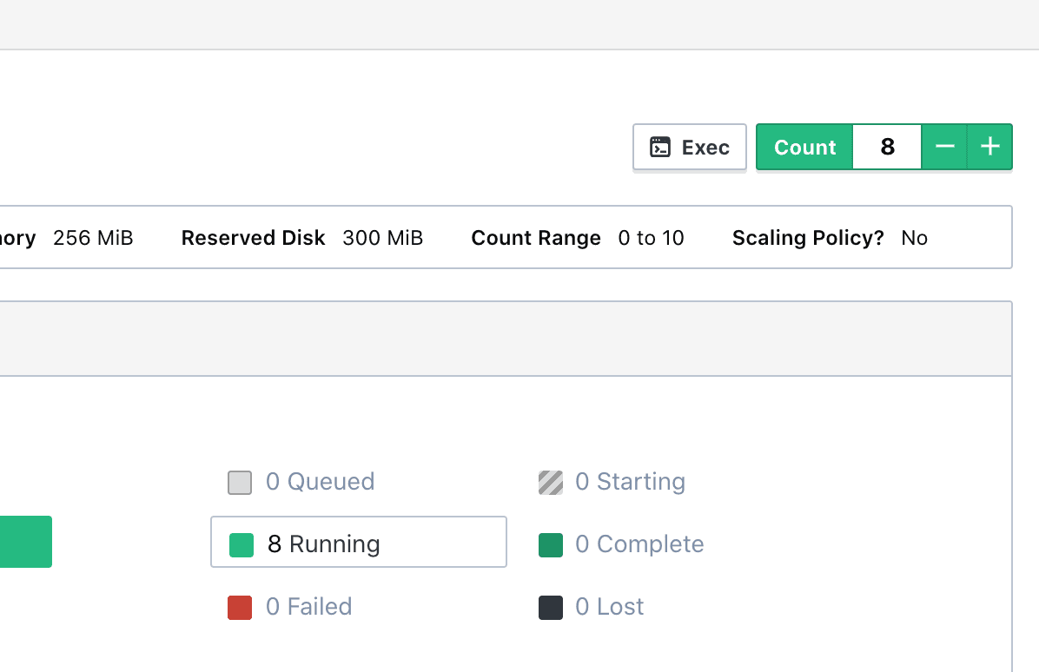Image resolution: width=1039 pixels, height=672 pixels.
Task: Click the Reserved Disk 300 MiB value
Action: pos(382,238)
